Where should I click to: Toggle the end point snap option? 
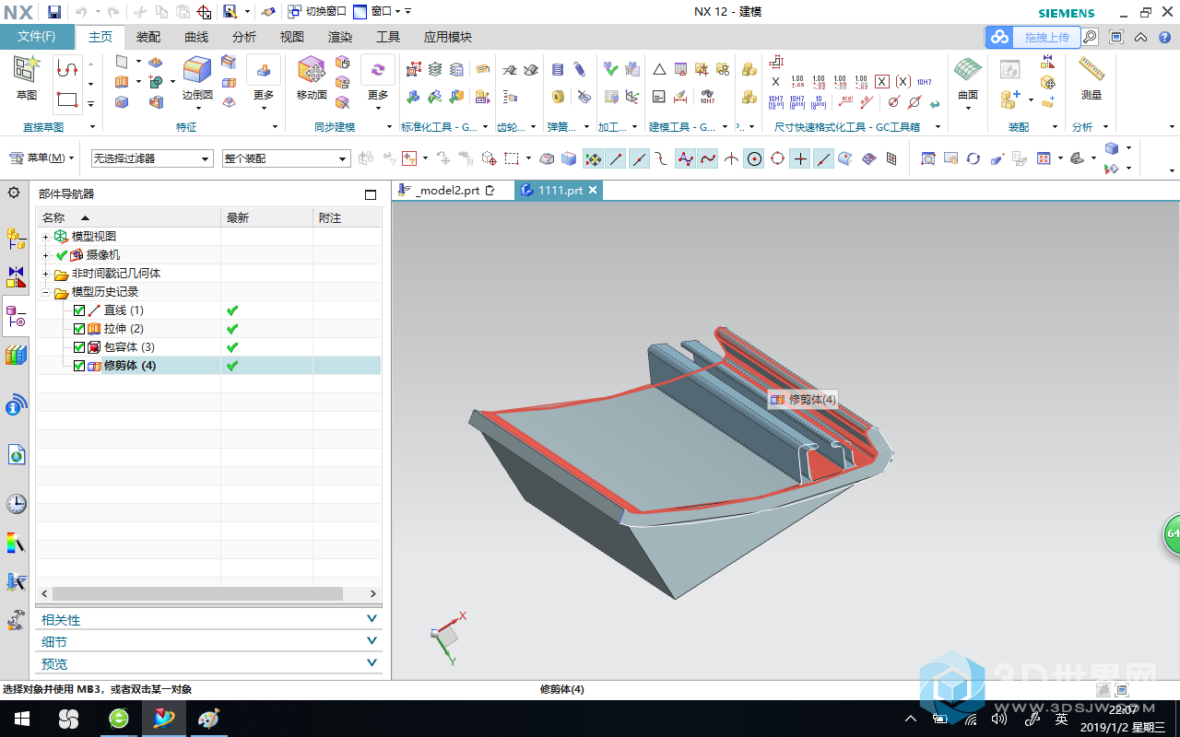point(616,158)
